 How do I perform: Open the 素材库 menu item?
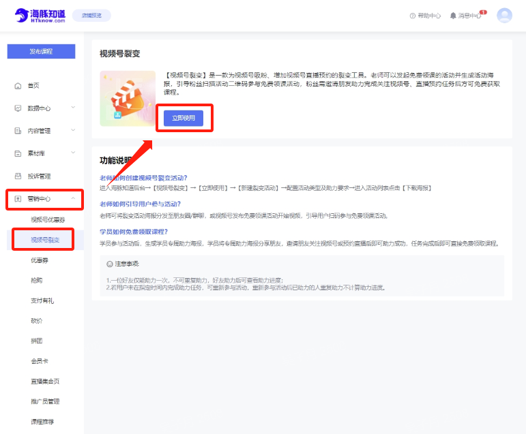click(x=36, y=153)
